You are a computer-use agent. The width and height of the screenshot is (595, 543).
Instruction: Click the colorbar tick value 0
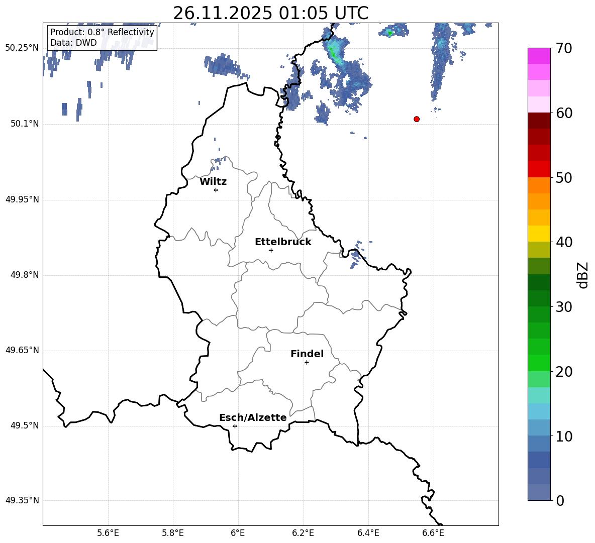pyautogui.click(x=560, y=500)
